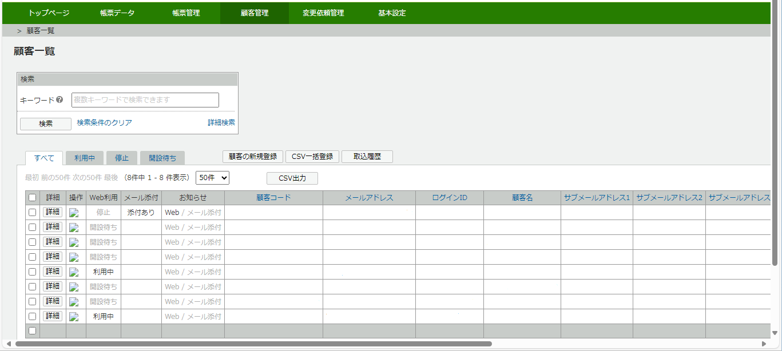Check the checkbox in the bottom table row
782x351 pixels.
pyautogui.click(x=32, y=330)
